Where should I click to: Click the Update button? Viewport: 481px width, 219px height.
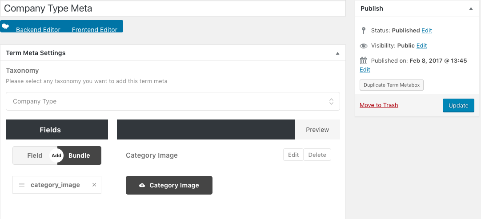point(458,105)
